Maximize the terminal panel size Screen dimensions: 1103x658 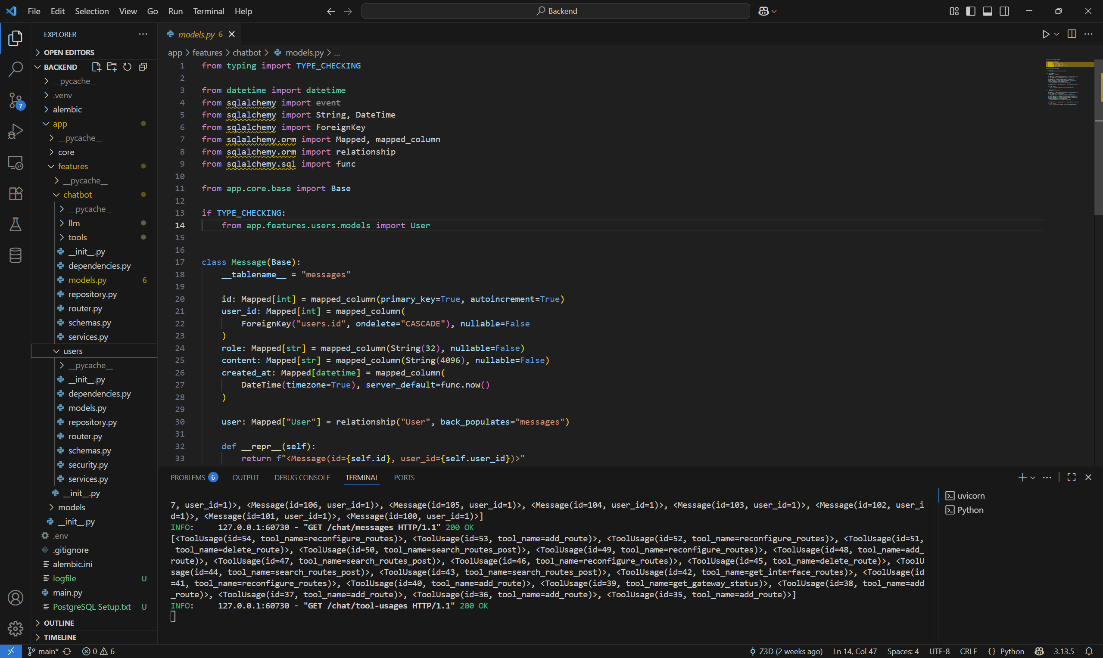(x=1072, y=477)
